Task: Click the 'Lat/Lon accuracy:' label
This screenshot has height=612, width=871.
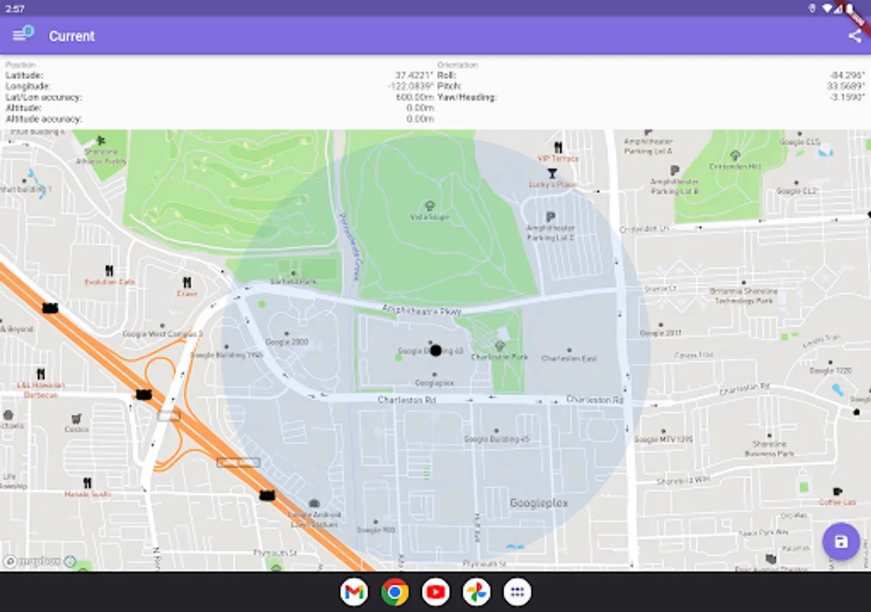Action: tap(44, 97)
